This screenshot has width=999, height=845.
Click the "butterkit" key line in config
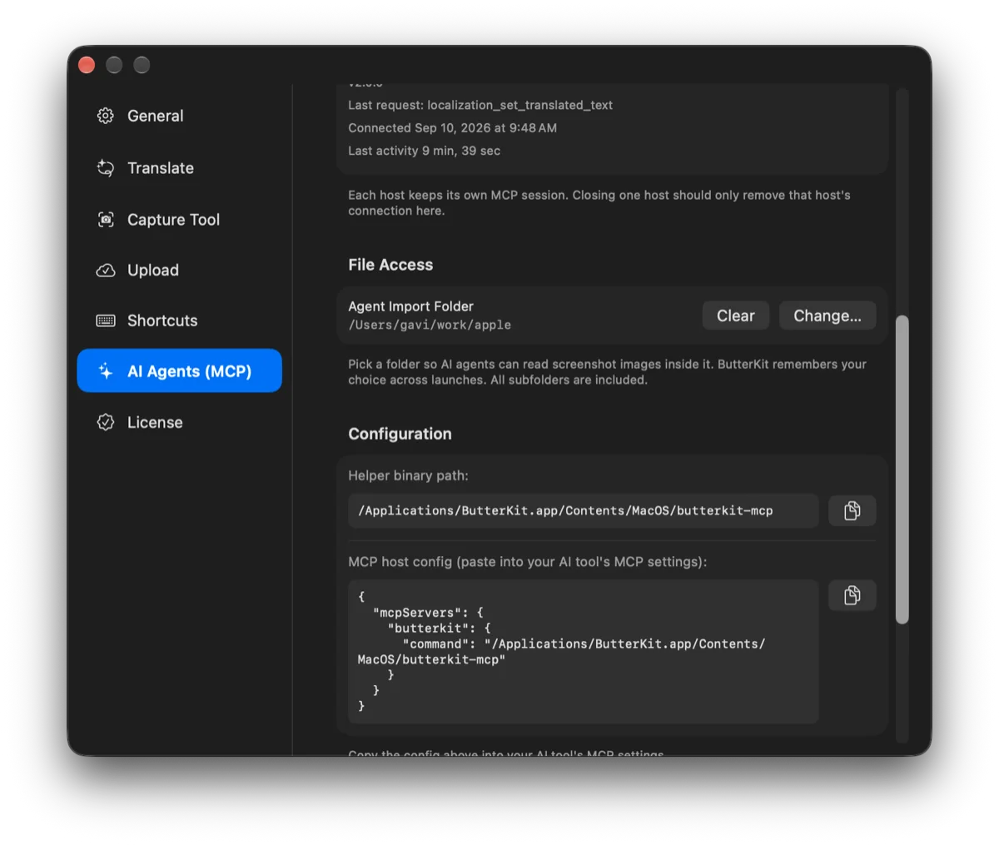pos(440,628)
